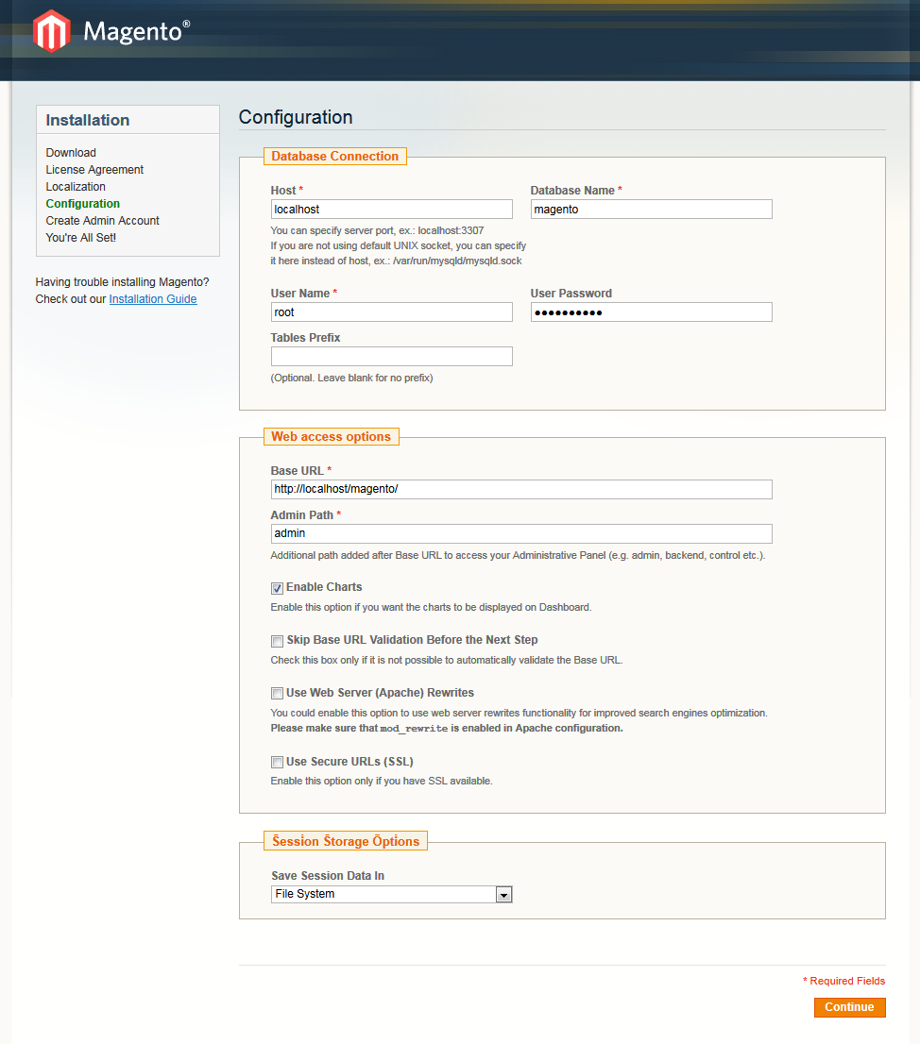
Task: Click into the Admin Path field
Action: click(x=521, y=533)
